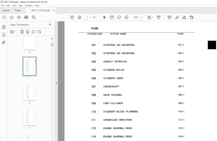The width and height of the screenshot is (217, 141).
Task: Go to previous page arrow
Action: tap(72, 17)
